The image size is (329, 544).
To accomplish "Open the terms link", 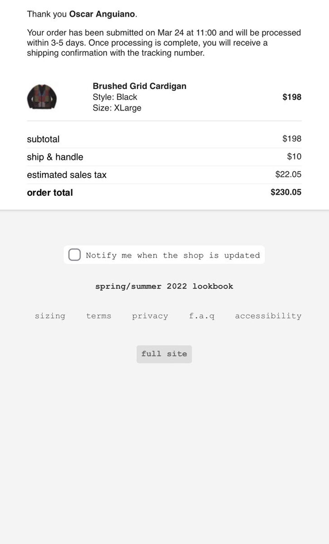I will (x=99, y=316).
